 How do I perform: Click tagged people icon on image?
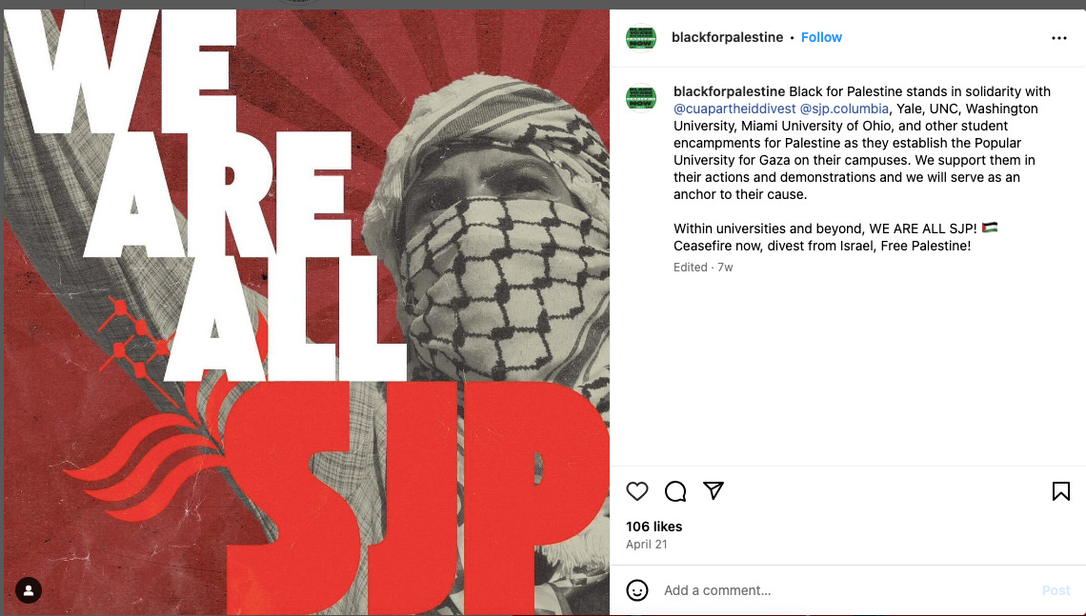pyautogui.click(x=29, y=590)
